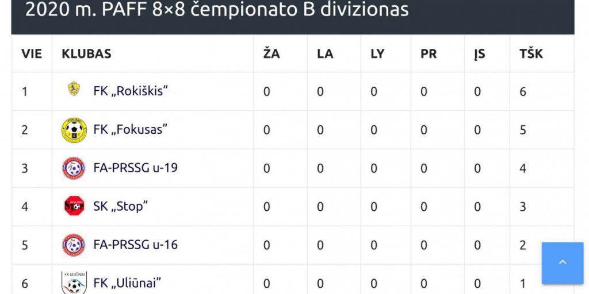Click the VIE position column header
This screenshot has width=589, height=294.
click(x=32, y=54)
